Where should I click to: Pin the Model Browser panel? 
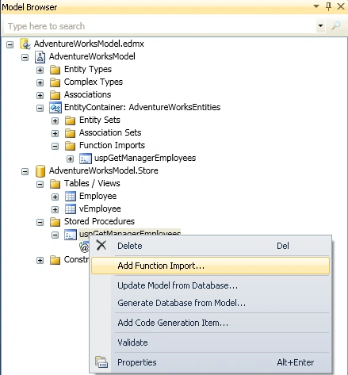328,6
